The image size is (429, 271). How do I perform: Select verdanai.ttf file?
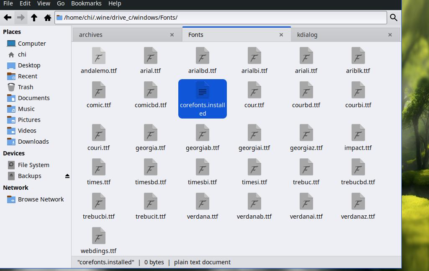coord(306,206)
